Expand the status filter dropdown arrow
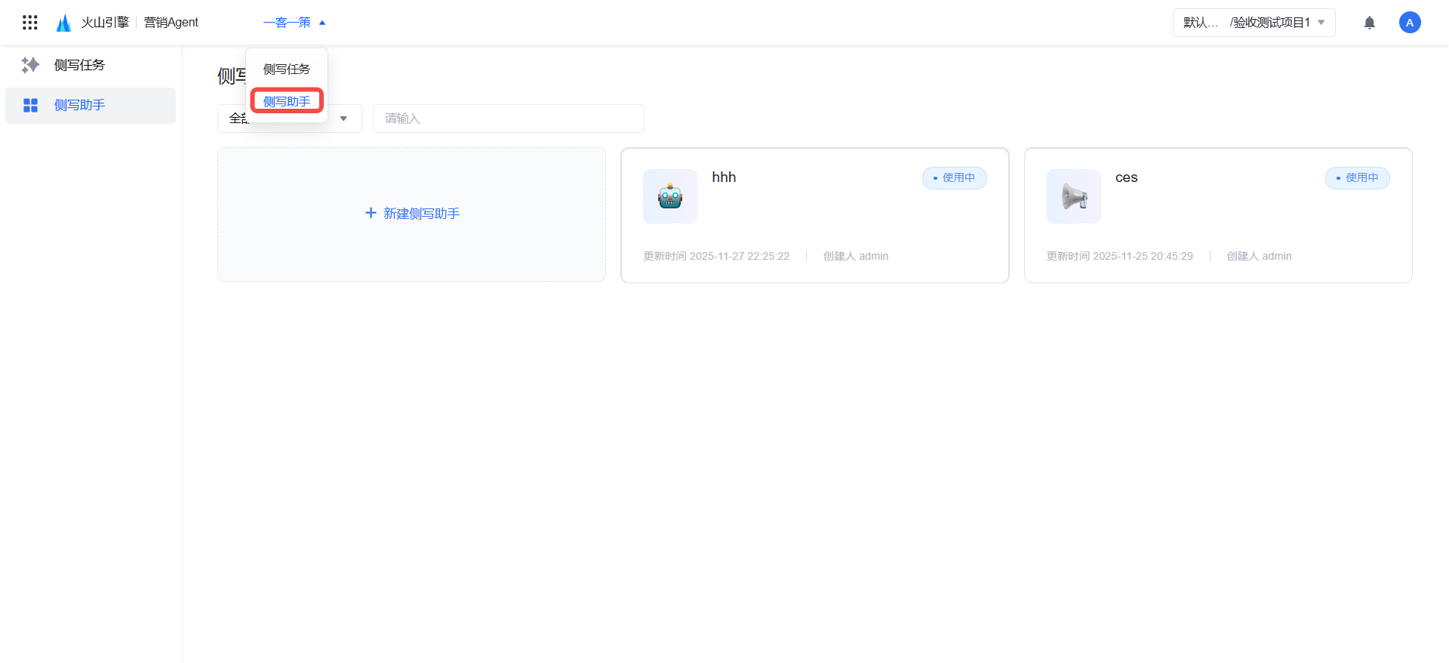This screenshot has width=1449, height=663. [343, 119]
